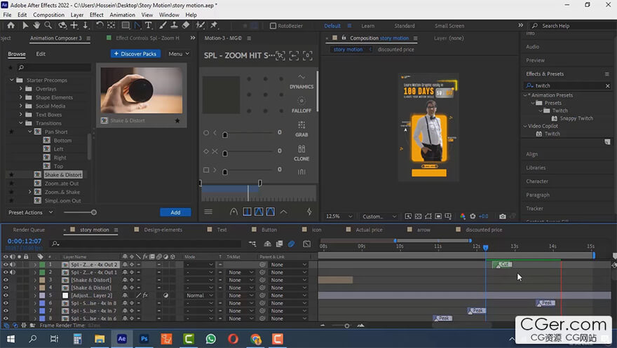Open the Composition menu

(x=49, y=15)
